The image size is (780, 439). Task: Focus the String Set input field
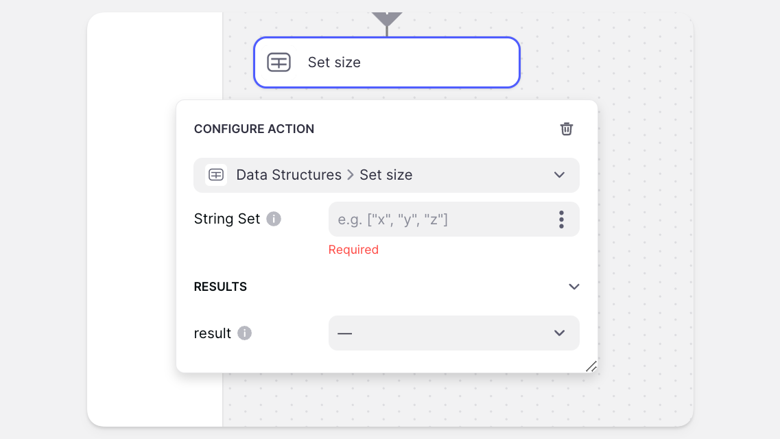[x=439, y=219]
